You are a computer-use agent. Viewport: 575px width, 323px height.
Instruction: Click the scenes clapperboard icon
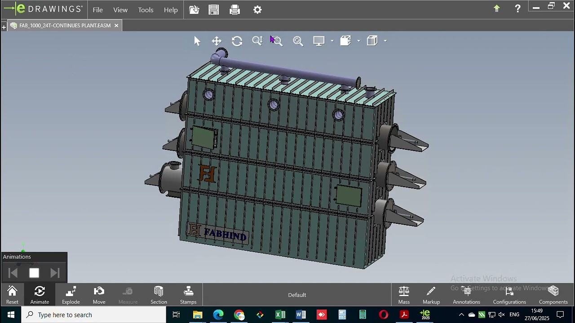click(x=345, y=41)
